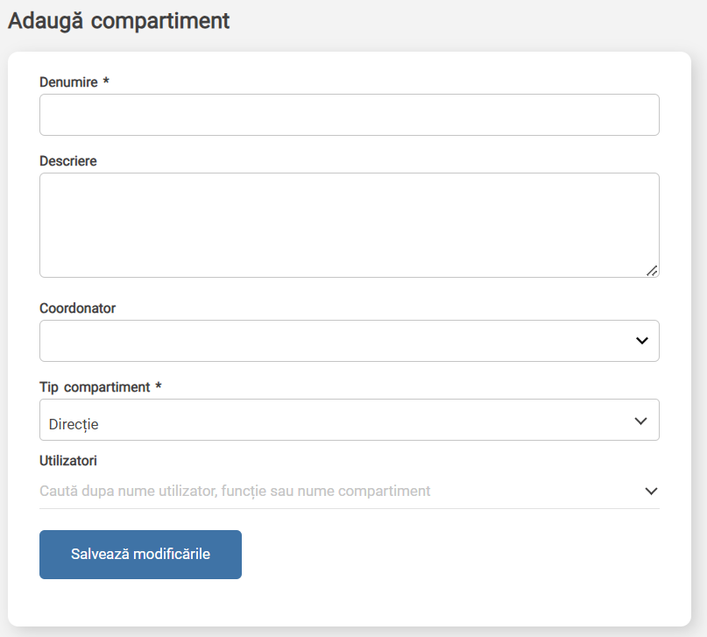Click the Coordonator chevron arrow

click(x=642, y=340)
